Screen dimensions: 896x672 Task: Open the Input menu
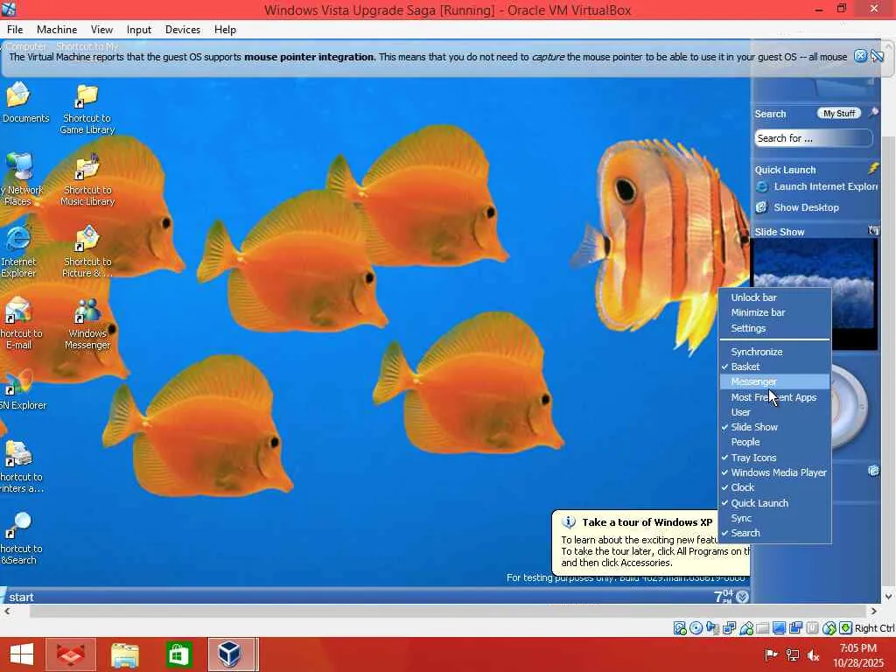[139, 30]
